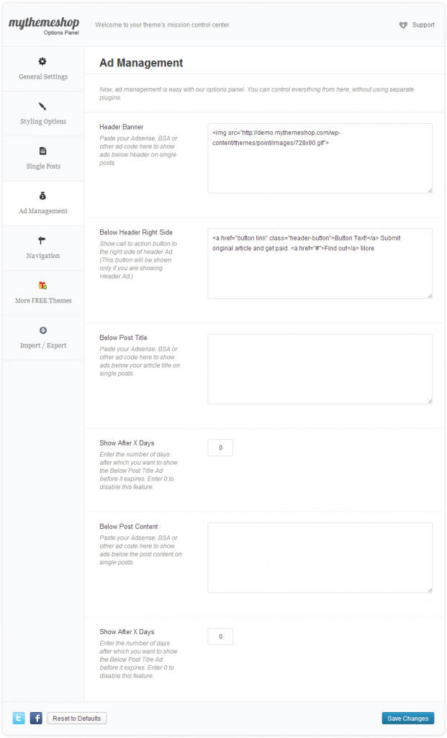Open the Single Posts section
447x738 pixels.
click(x=42, y=158)
